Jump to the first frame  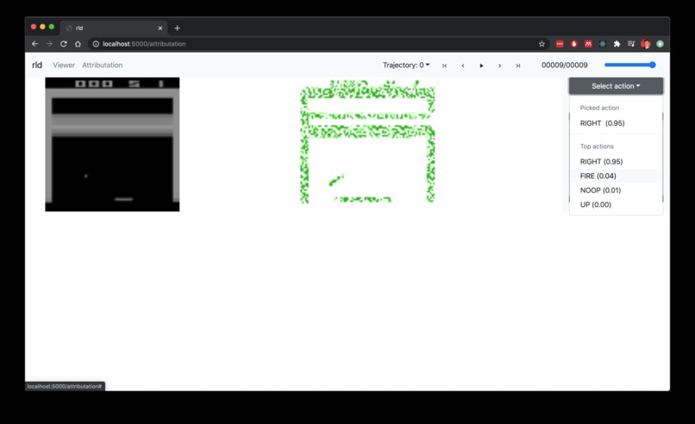coord(445,65)
